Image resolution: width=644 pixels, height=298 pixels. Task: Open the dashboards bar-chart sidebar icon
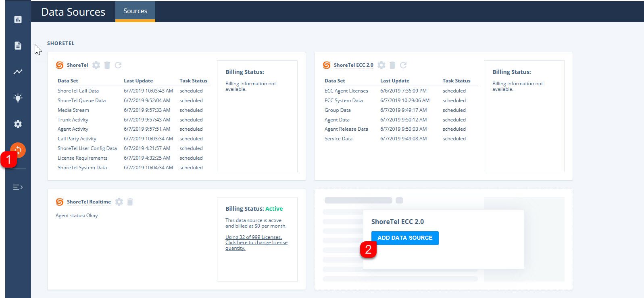point(18,19)
